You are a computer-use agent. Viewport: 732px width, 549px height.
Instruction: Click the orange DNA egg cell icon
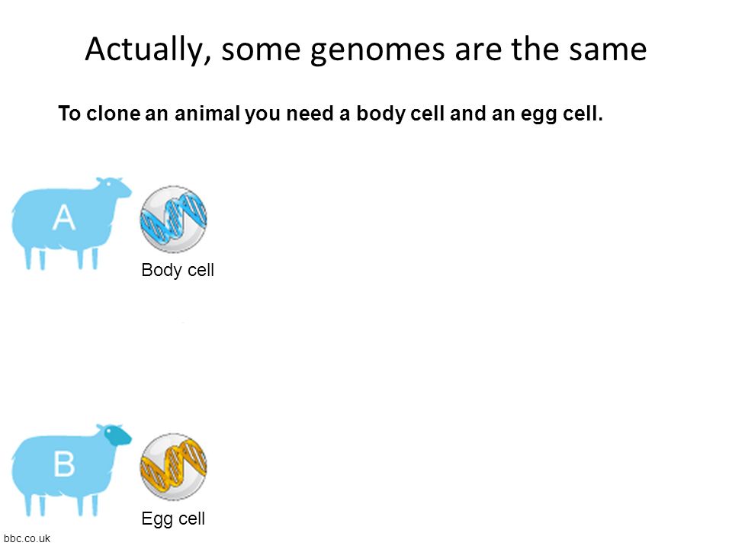tap(173, 467)
